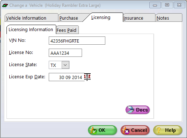The image size is (187, 138).
Task: Open Help with the yellow button
Action: [168, 130]
